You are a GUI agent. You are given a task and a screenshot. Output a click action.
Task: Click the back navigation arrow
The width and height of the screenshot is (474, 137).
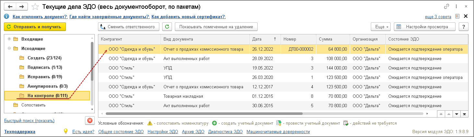(x=10, y=6)
